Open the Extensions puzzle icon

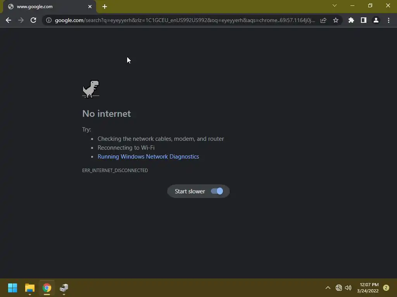351,20
